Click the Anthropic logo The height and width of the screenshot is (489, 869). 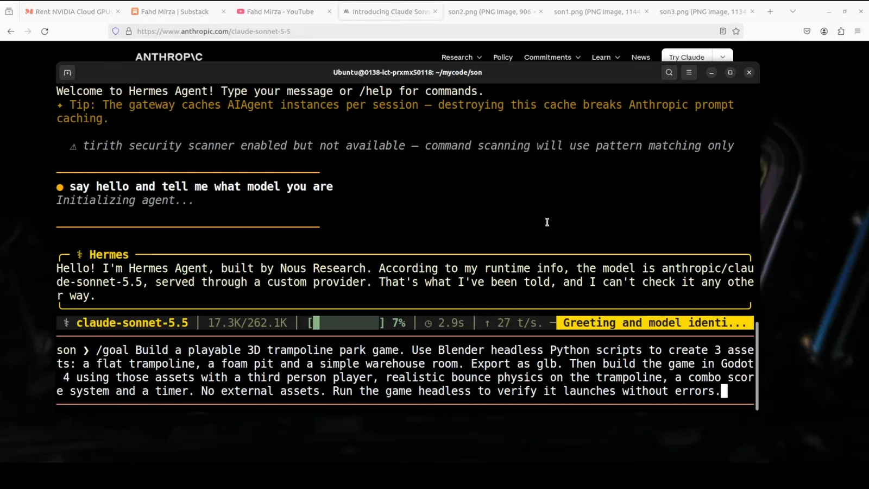click(x=169, y=57)
